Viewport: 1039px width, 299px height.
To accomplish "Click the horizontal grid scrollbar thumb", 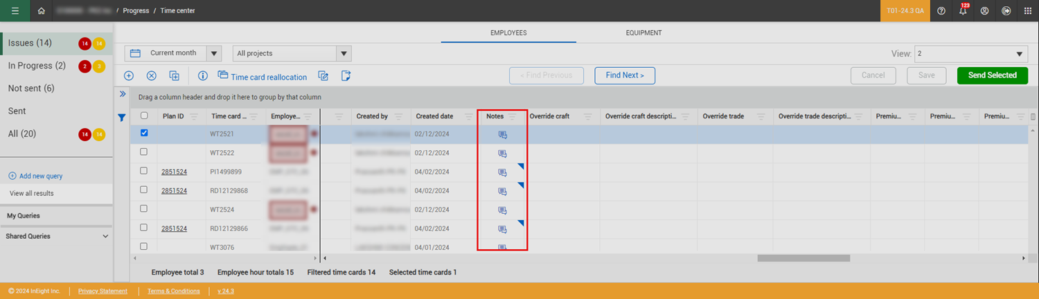I will coord(803,258).
